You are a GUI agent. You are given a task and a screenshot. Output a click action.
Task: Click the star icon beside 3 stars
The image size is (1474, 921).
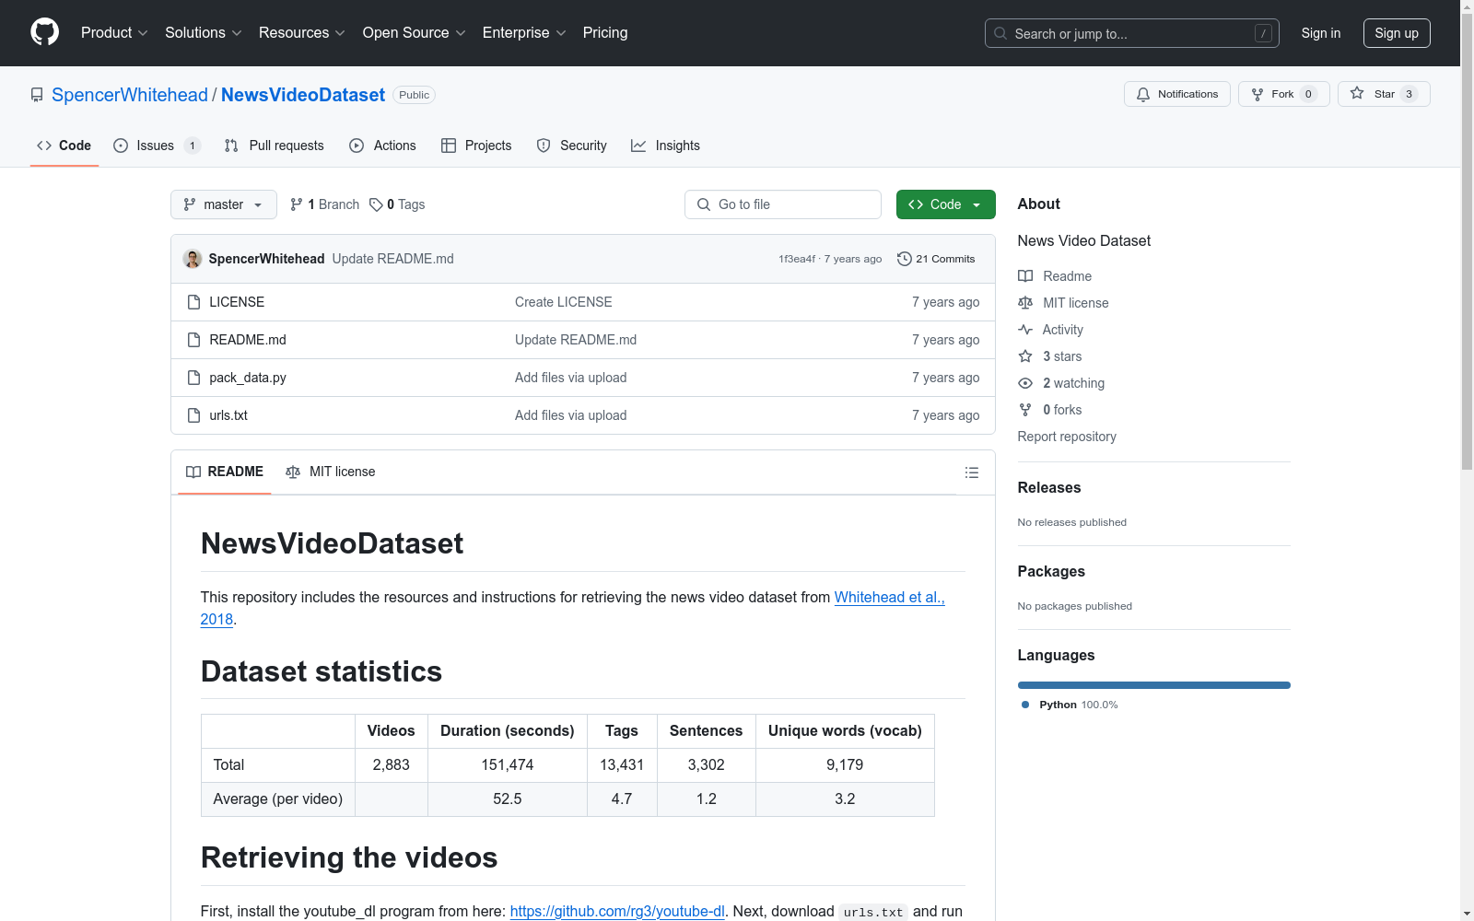[1025, 356]
